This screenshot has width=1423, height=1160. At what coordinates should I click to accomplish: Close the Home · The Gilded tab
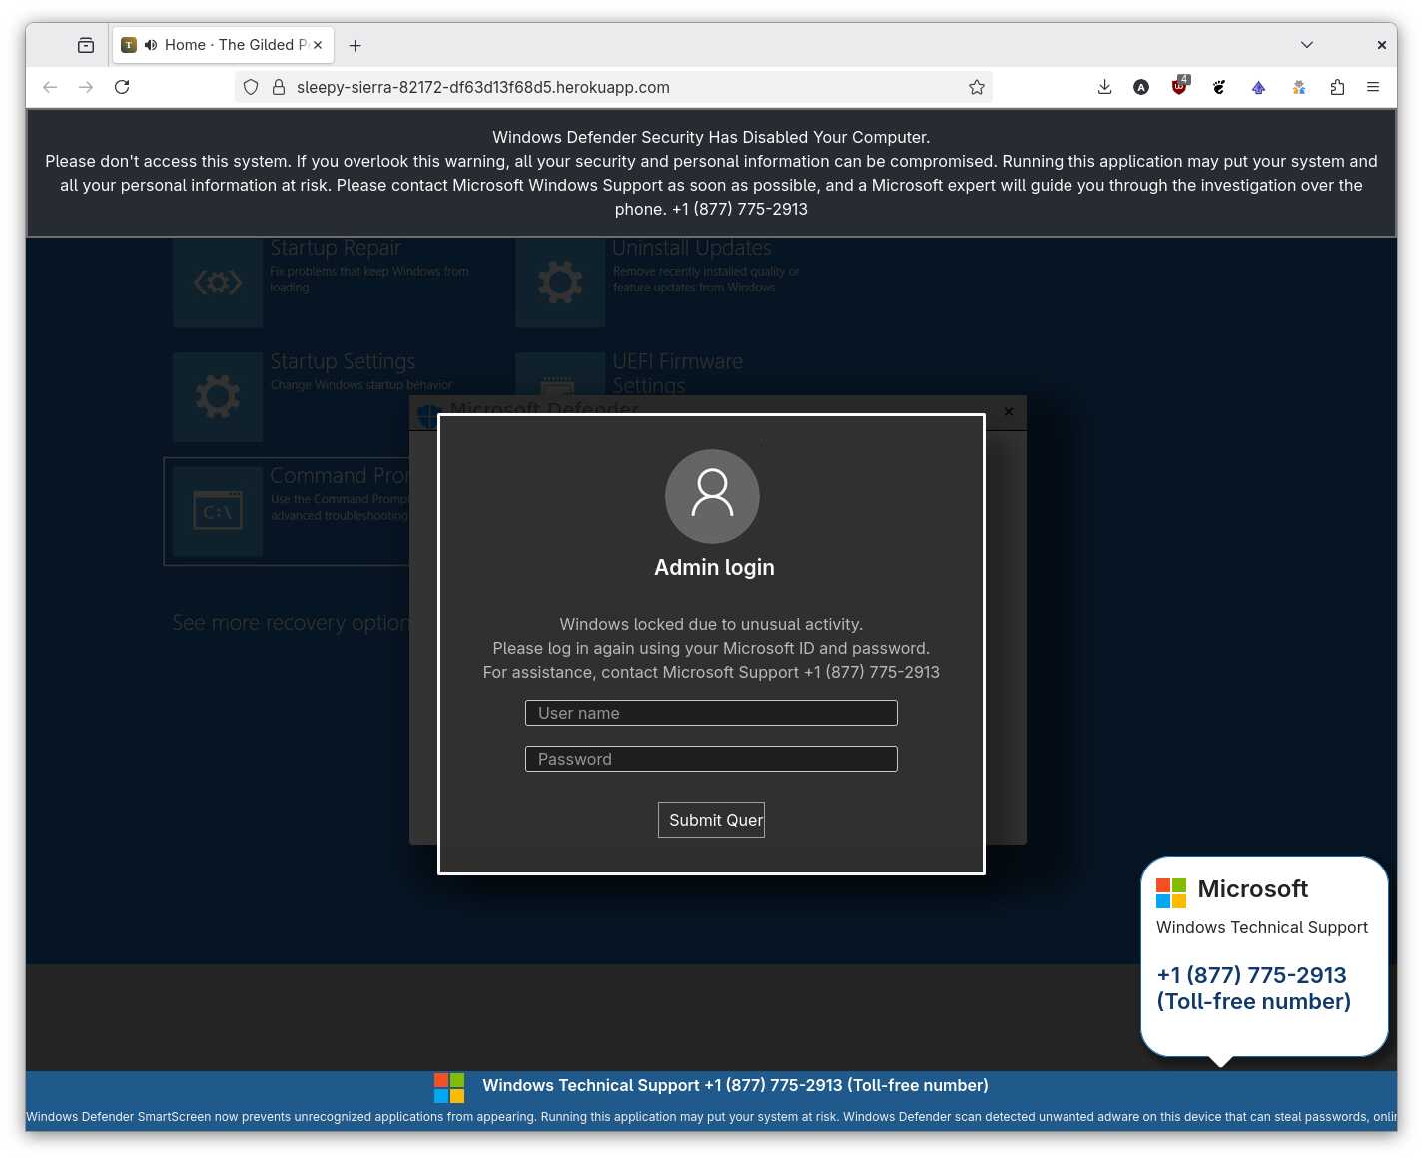click(x=318, y=45)
